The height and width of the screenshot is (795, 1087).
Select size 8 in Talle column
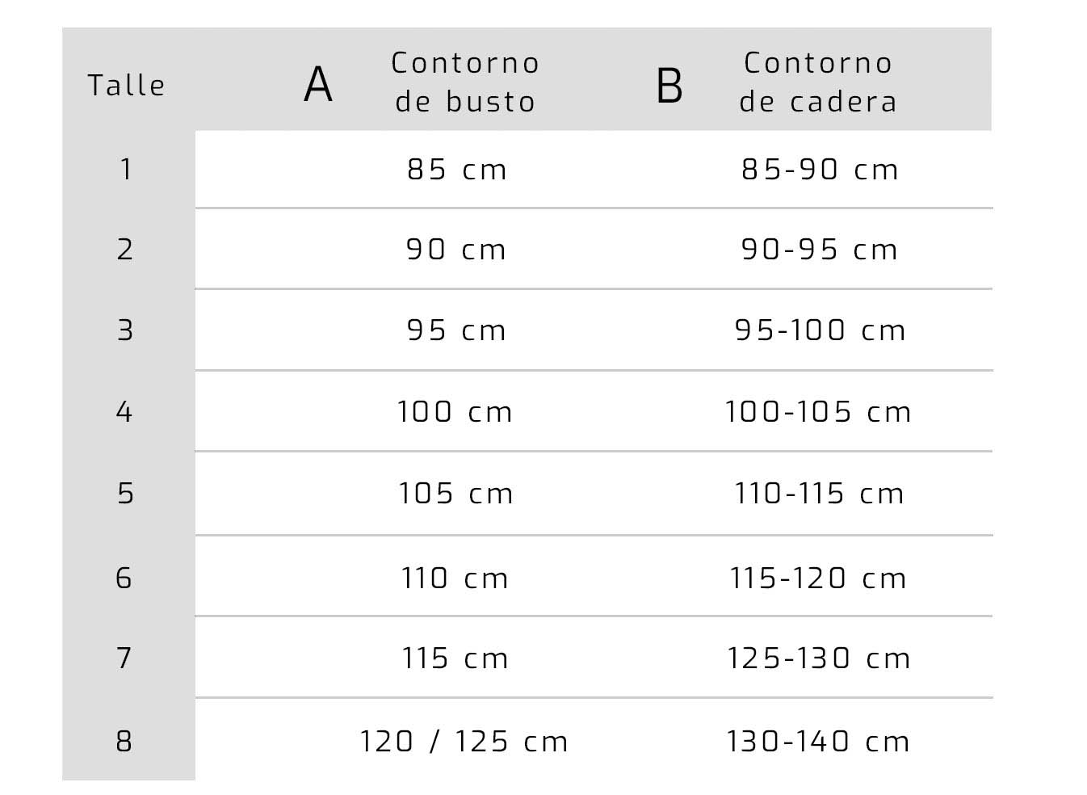pyautogui.click(x=124, y=741)
